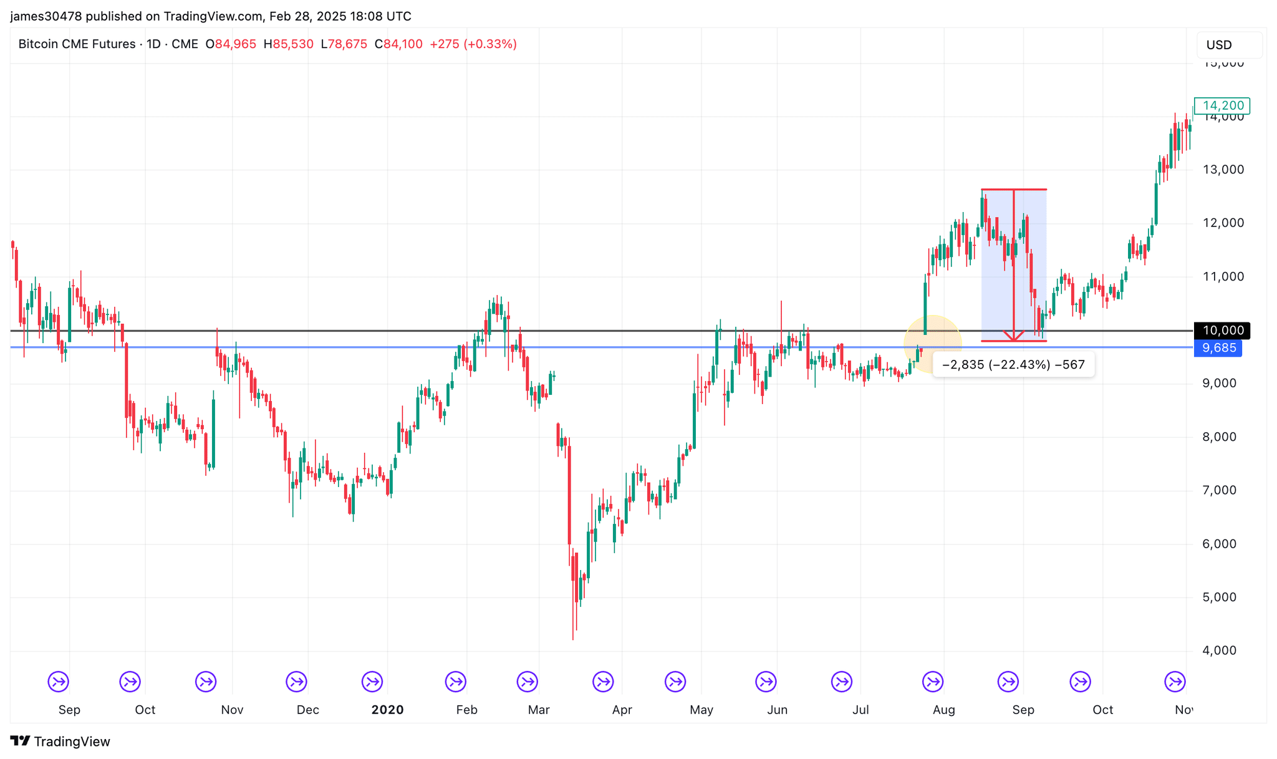This screenshot has width=1277, height=759.
Task: Click the contract rollover icon near Sep 2019
Action: pos(59,682)
